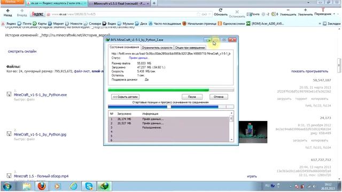Image resolution: width=342 pixels, height=192 pixels.
Task: Click RU language indicator in tray
Action: [x=267, y=186]
